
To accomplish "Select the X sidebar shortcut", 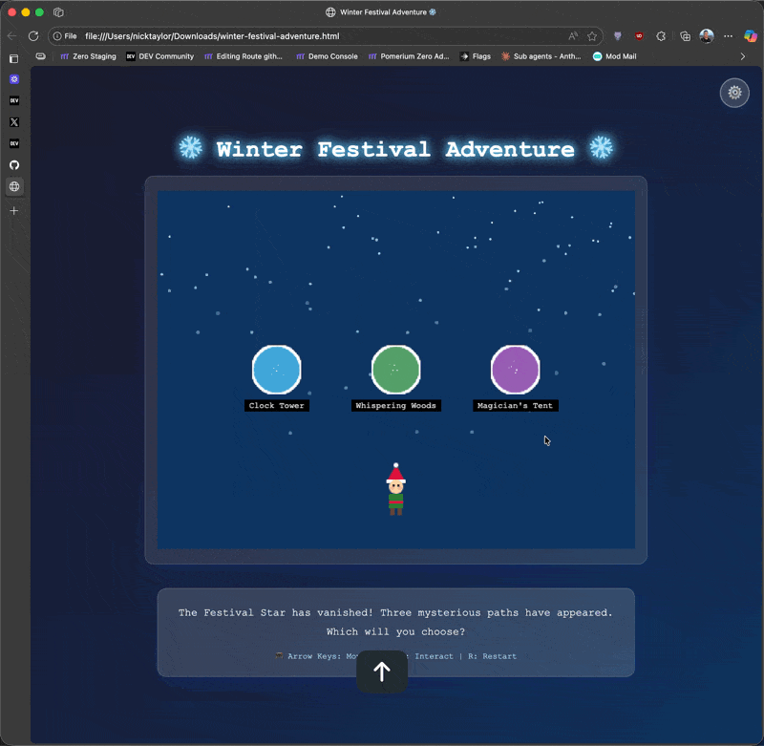I will (13, 122).
